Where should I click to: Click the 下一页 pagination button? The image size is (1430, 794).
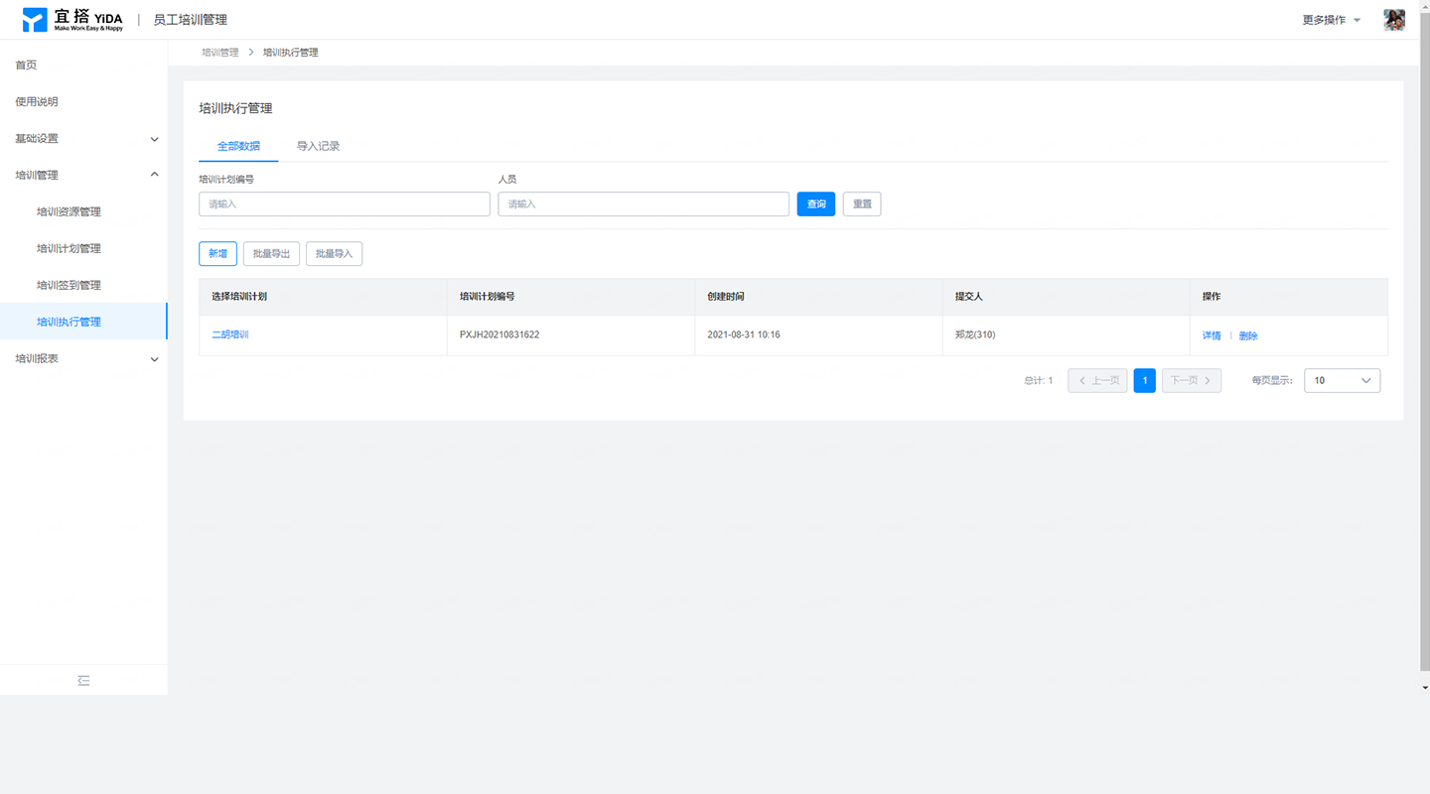coord(1192,380)
